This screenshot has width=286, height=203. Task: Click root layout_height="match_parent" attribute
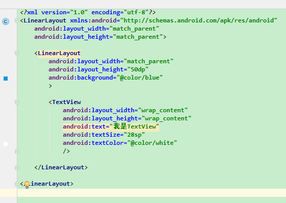pyautogui.click(x=99, y=37)
